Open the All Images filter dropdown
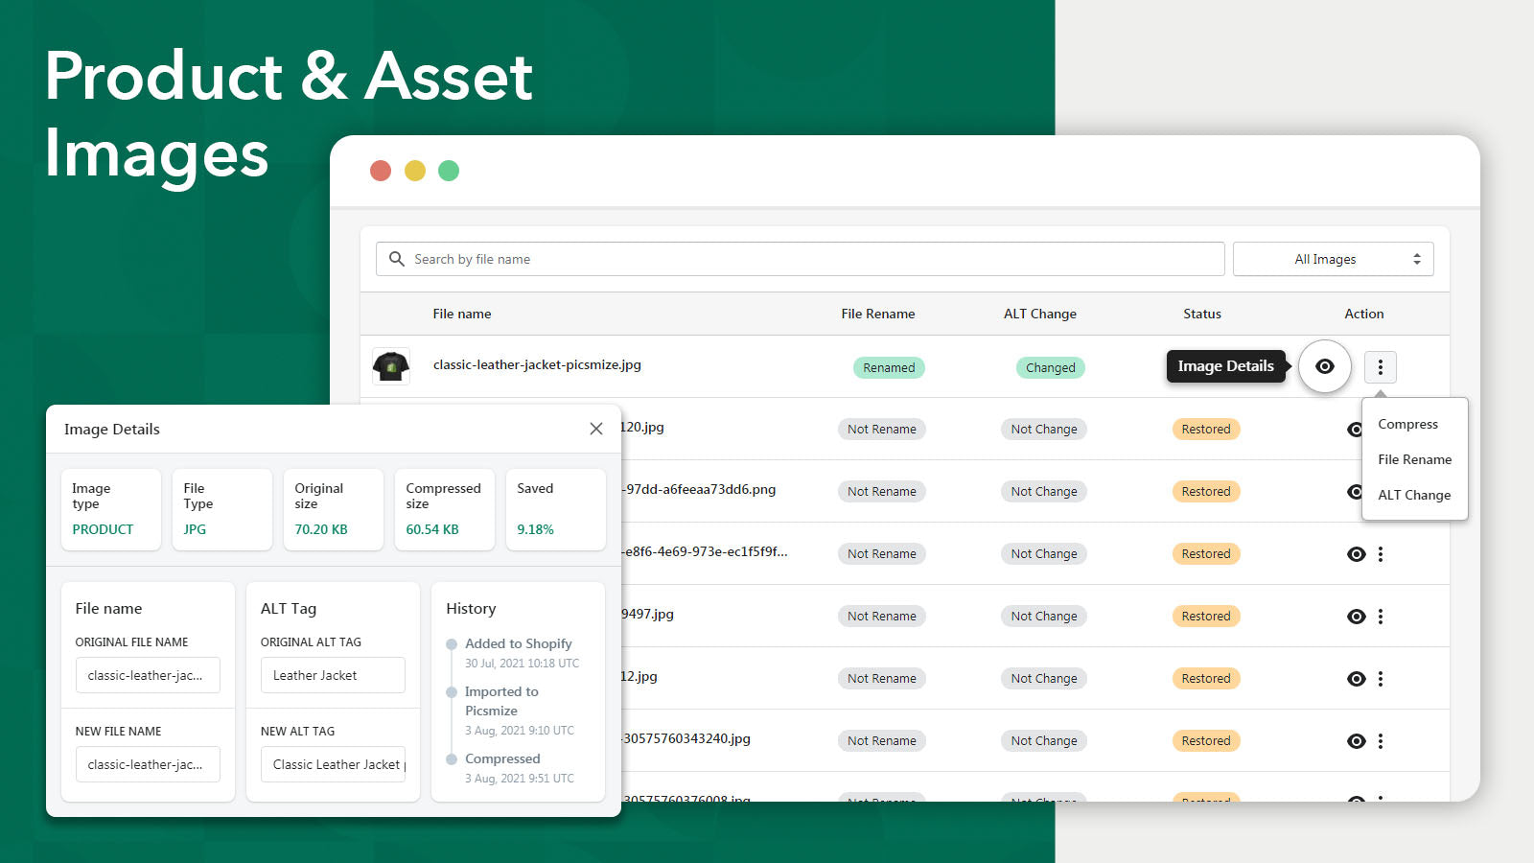1534x863 pixels. [1334, 258]
